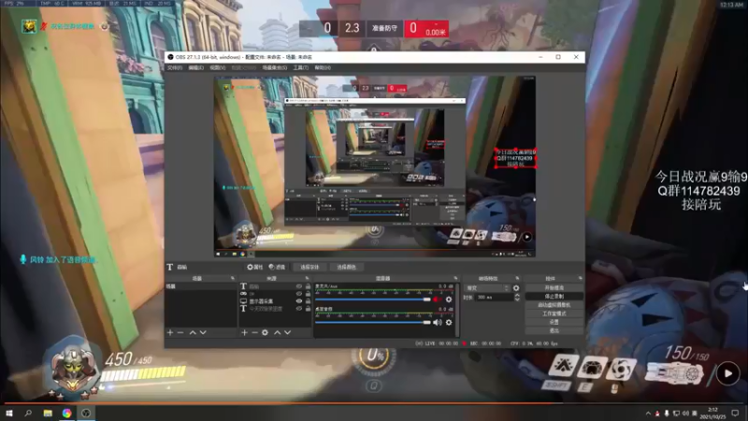Lock the bottom text source
Image resolution: width=748 pixels, height=421 pixels.
coord(308,309)
